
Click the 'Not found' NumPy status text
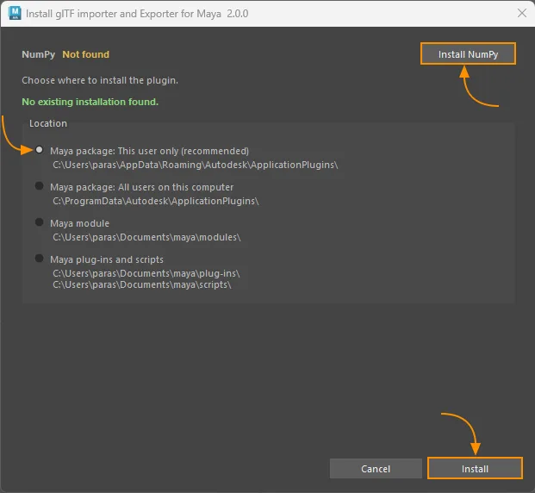click(x=85, y=54)
